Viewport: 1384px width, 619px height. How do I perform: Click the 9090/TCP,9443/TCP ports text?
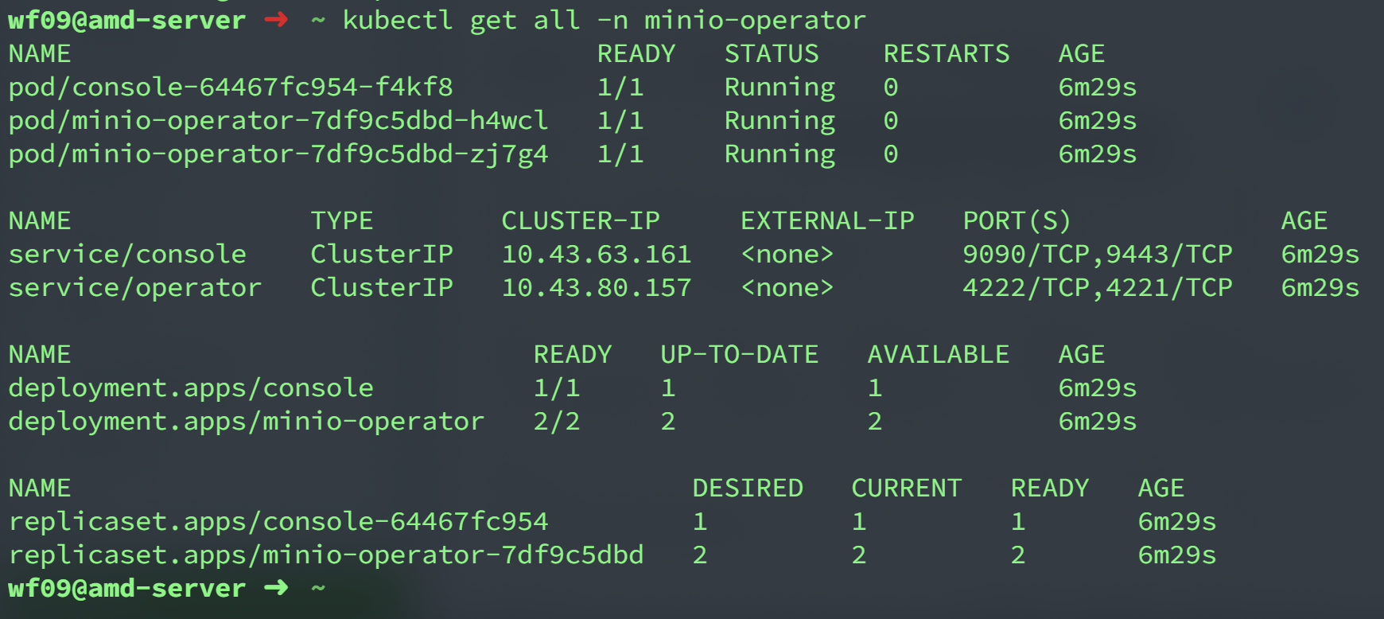point(1098,254)
